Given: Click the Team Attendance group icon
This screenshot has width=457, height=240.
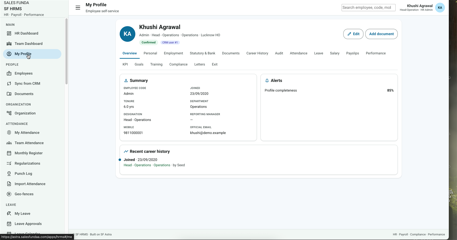Looking at the screenshot, I should (x=9, y=143).
